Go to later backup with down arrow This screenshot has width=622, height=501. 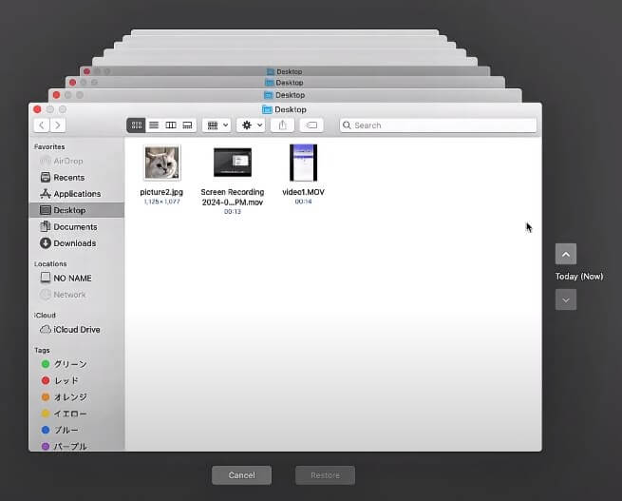click(x=566, y=299)
